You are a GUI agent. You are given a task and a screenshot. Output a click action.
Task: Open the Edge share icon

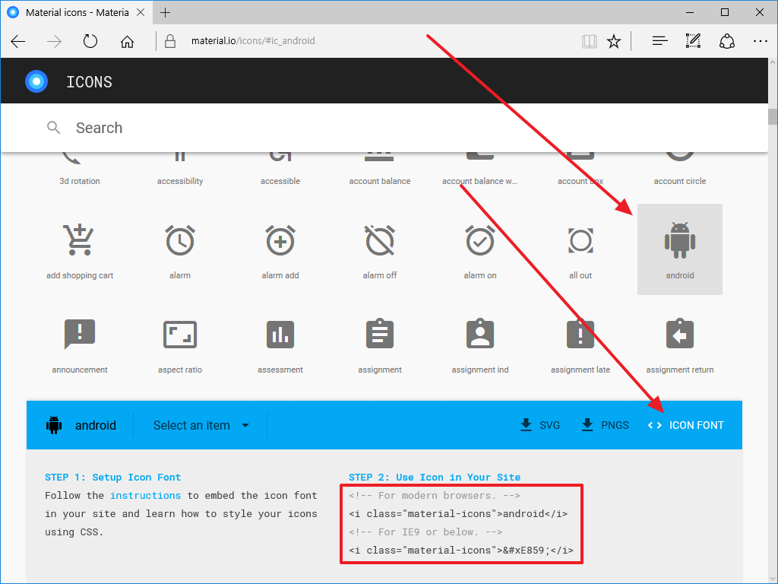click(x=727, y=41)
